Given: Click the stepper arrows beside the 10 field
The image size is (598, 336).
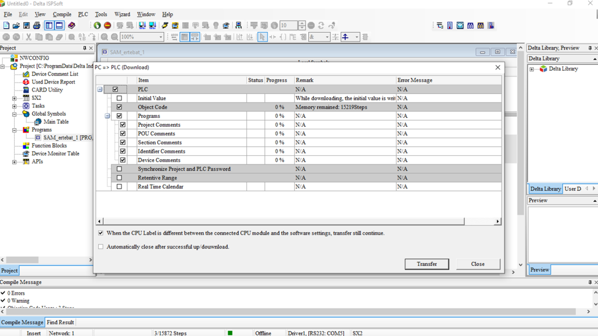Looking at the screenshot, I should pyautogui.click(x=302, y=26).
